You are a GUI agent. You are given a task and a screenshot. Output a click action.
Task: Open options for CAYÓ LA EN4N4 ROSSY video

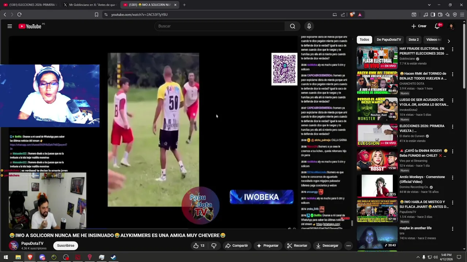452,151
